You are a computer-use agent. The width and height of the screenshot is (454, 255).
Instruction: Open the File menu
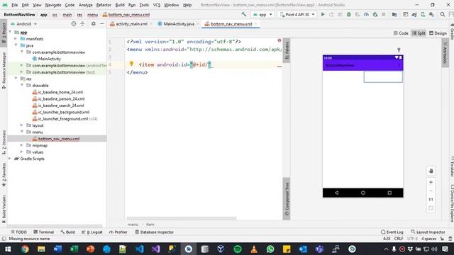[14, 5]
